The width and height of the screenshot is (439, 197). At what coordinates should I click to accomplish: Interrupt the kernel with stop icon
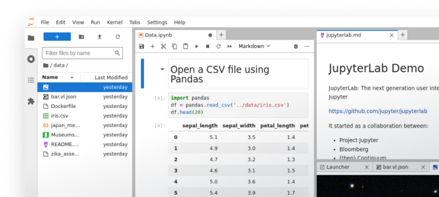207,47
